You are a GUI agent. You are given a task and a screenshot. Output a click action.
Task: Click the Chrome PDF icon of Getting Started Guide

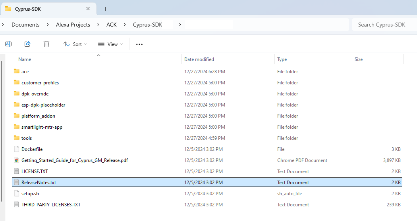(x=17, y=160)
